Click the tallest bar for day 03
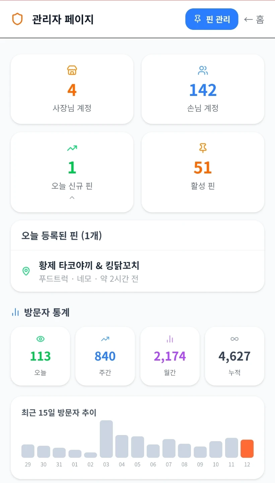275x483 pixels. [x=106, y=439]
